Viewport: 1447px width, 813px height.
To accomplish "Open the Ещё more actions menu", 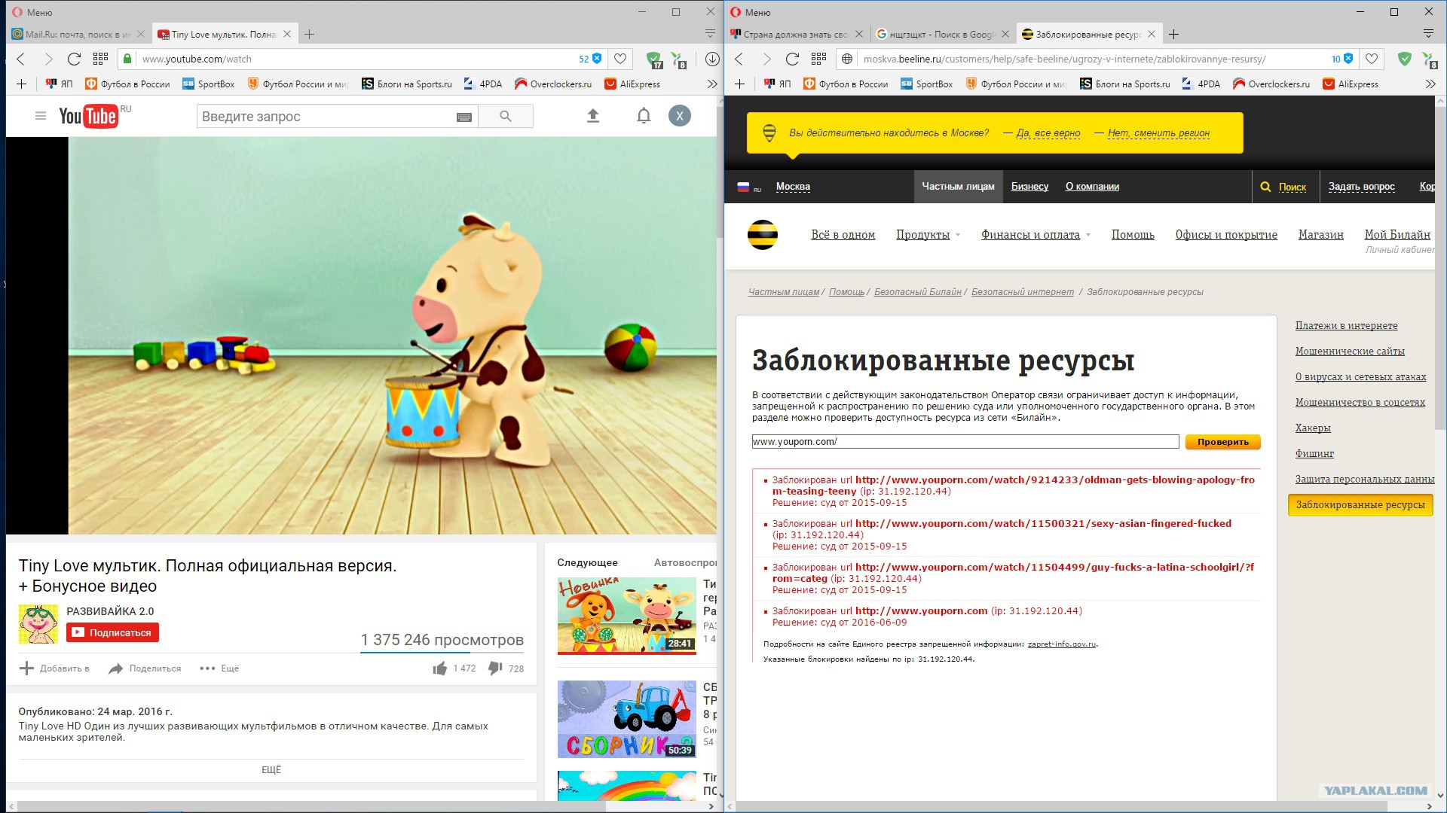I will tap(219, 668).
